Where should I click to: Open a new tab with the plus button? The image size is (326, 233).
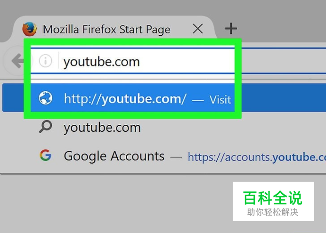pos(231,29)
